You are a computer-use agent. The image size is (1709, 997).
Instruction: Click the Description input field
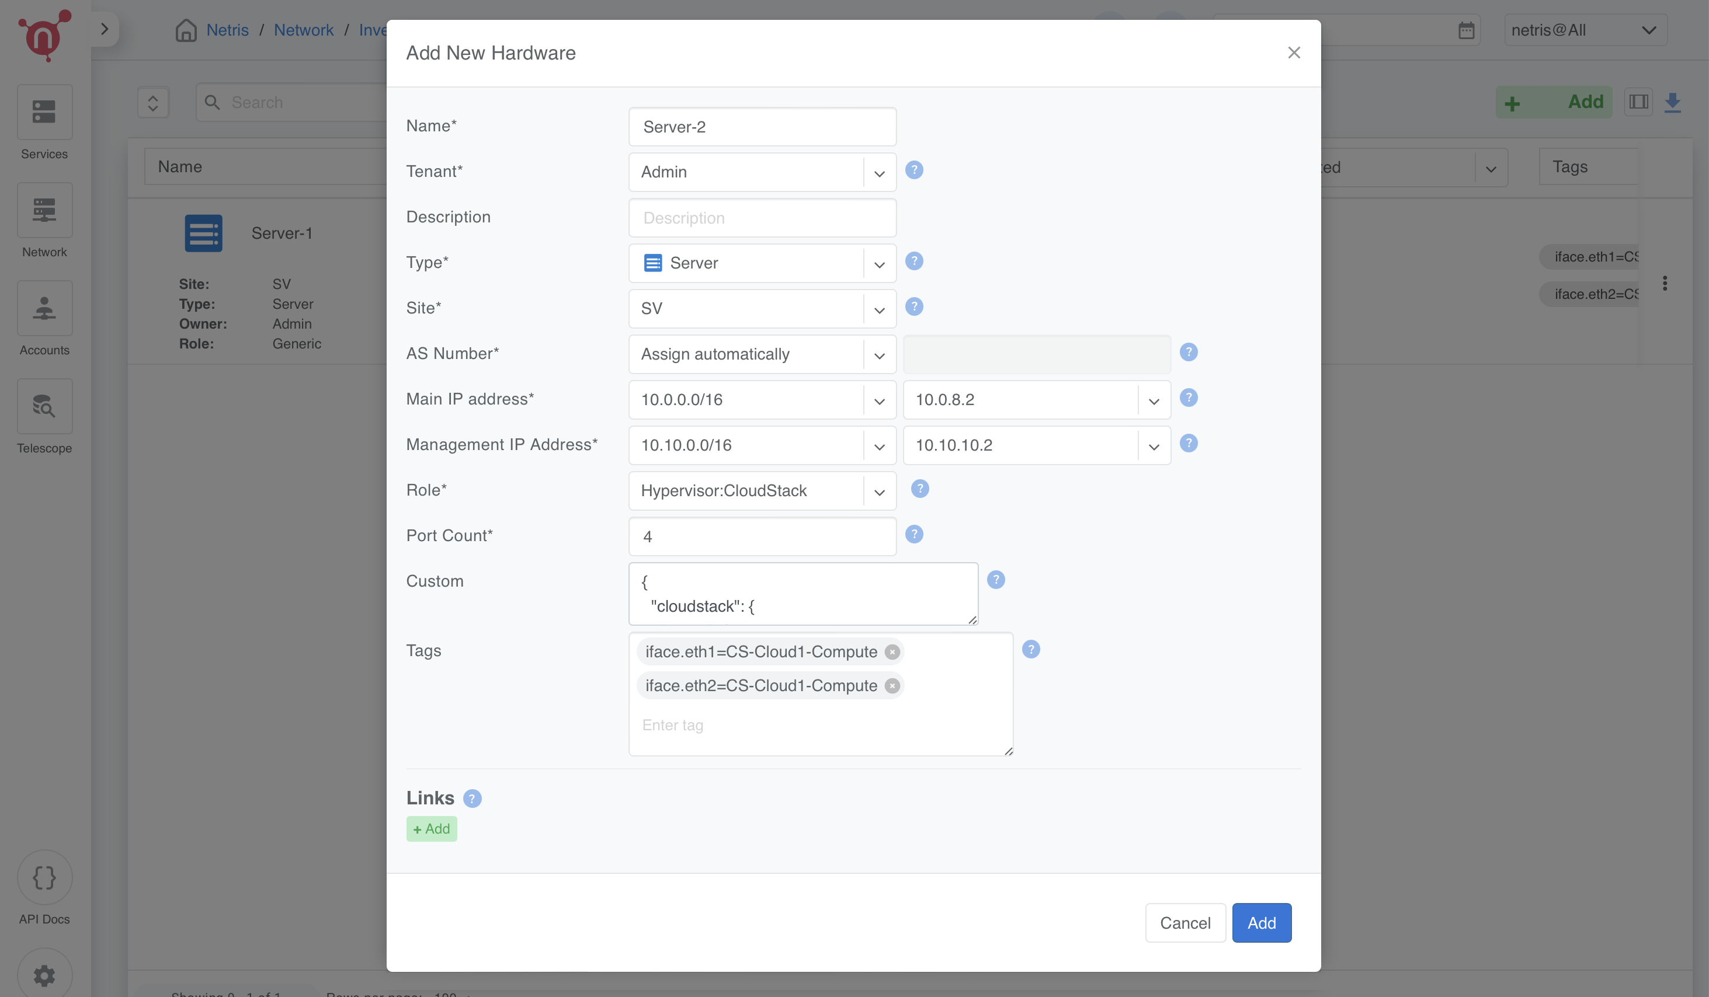point(762,218)
